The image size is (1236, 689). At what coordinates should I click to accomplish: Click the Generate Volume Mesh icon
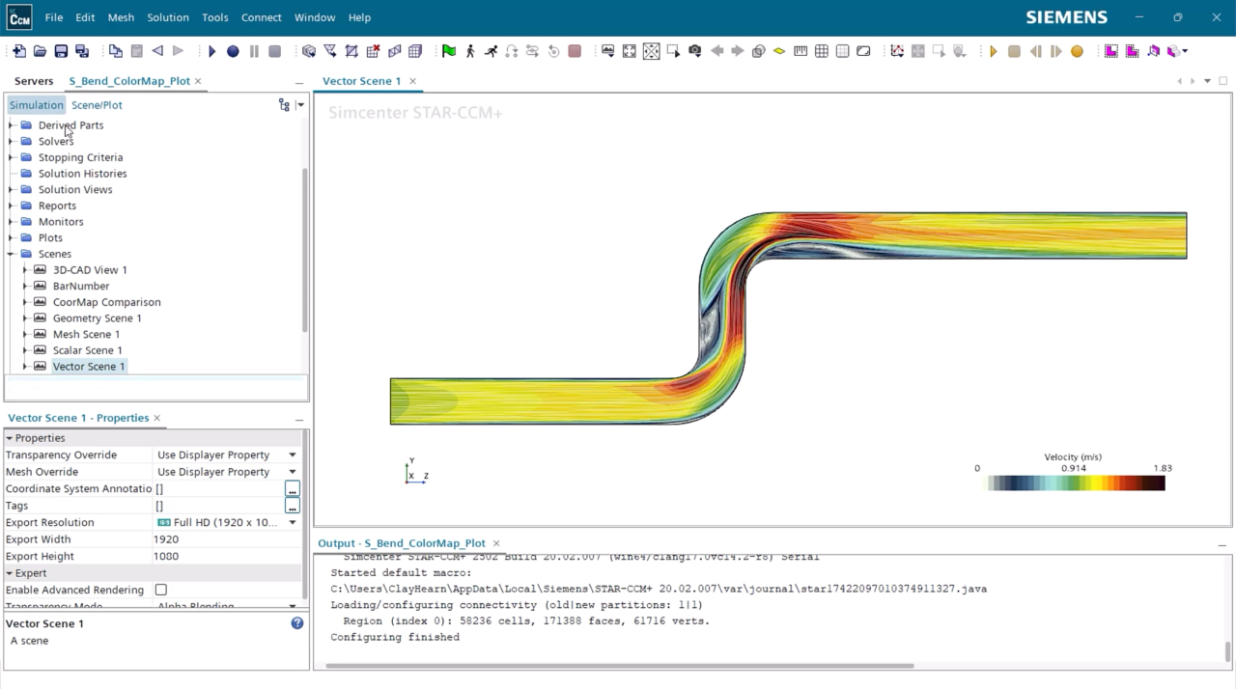(x=415, y=51)
